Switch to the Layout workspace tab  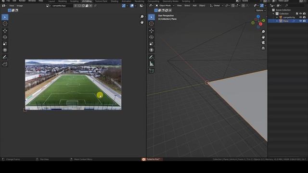coord(51,1)
